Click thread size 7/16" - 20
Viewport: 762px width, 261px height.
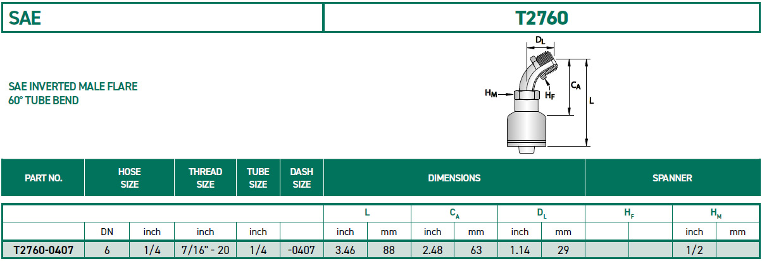click(x=205, y=250)
